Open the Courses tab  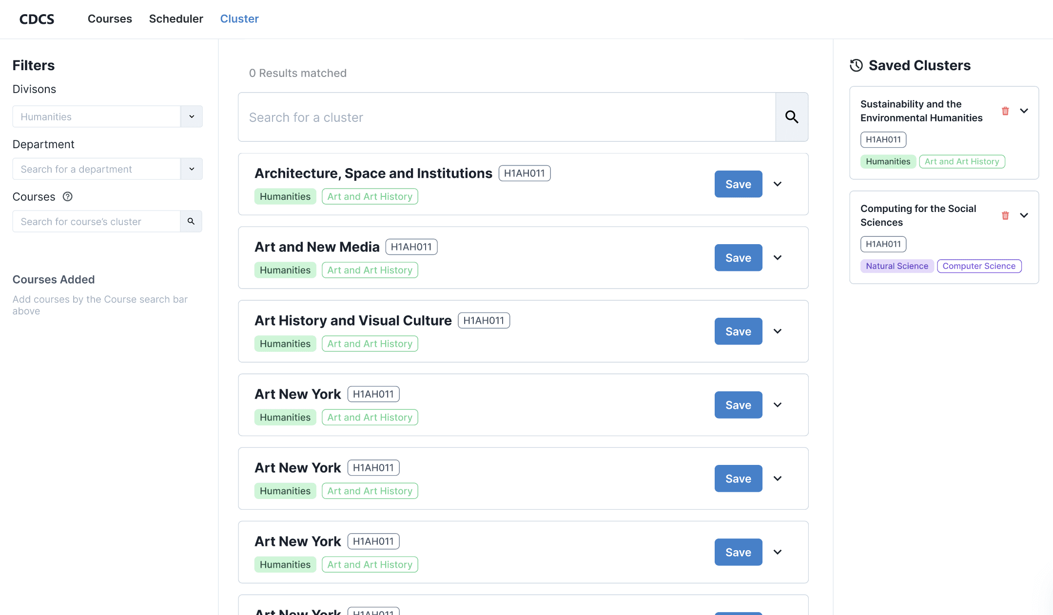click(x=110, y=19)
